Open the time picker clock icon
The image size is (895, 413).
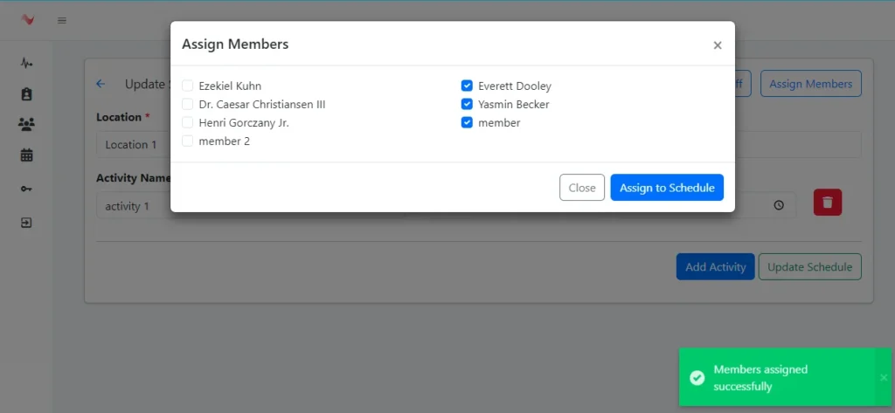(779, 206)
